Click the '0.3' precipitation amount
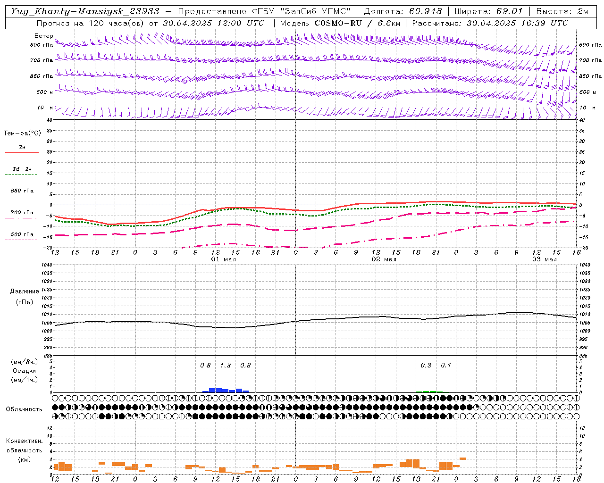This screenshot has width=604, height=483. point(426,365)
